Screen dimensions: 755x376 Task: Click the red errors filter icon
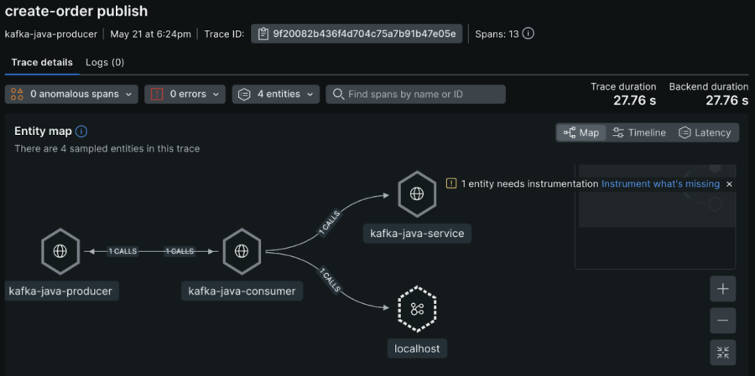157,95
